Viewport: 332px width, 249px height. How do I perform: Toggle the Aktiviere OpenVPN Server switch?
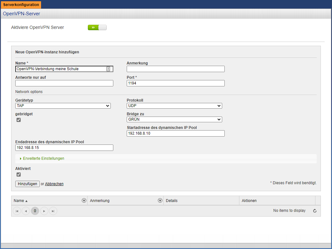click(97, 27)
